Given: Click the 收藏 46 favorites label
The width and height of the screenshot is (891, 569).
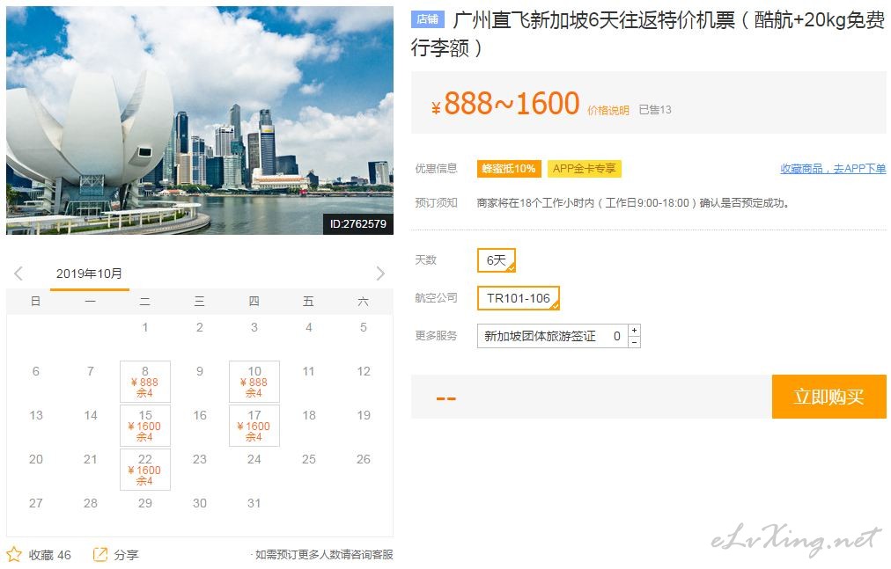Looking at the screenshot, I should pos(50,555).
